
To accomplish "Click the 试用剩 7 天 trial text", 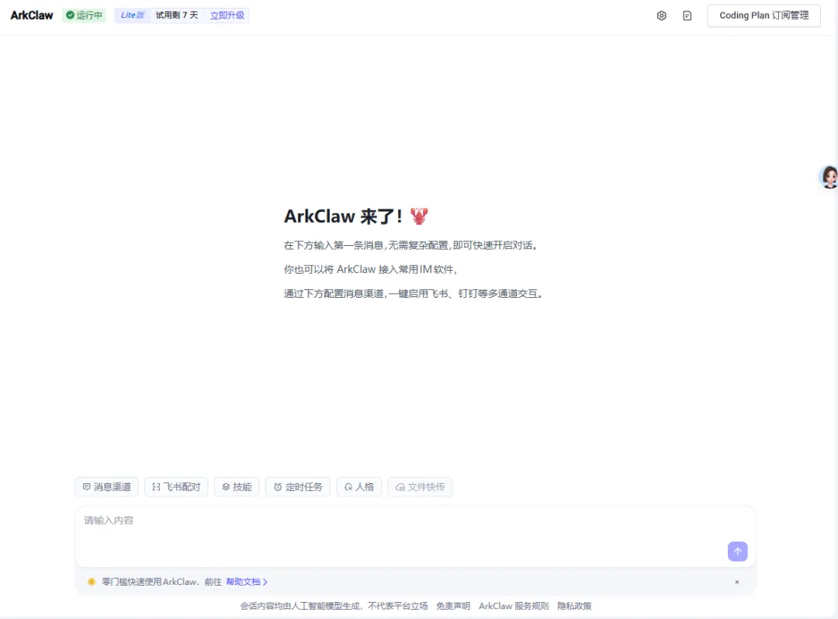I will [177, 15].
